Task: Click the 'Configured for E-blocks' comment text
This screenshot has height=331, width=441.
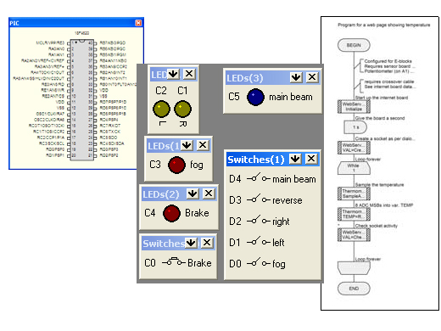Action: click(x=388, y=61)
